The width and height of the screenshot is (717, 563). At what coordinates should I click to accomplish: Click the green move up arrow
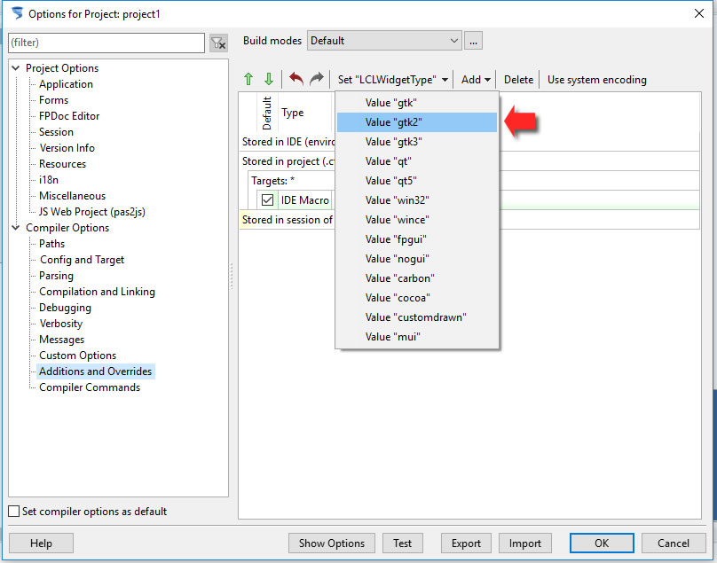pyautogui.click(x=249, y=80)
